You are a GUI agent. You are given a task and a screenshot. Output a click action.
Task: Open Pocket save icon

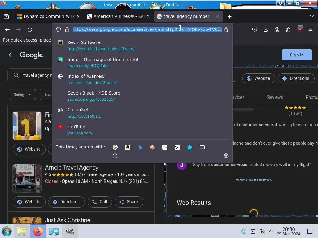255,29
